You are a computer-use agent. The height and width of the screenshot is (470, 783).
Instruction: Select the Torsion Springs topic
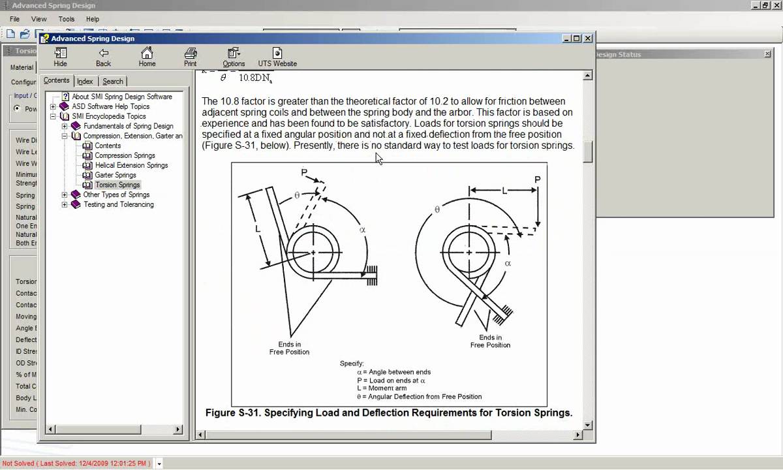coord(117,185)
